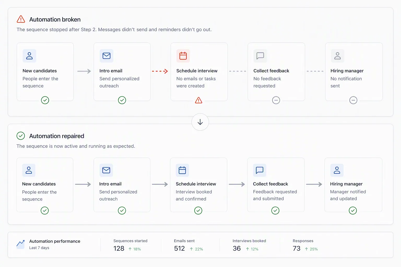The height and width of the screenshot is (267, 401).
Task: Click the green check icon beside Automation repaired
Action: tap(21, 136)
